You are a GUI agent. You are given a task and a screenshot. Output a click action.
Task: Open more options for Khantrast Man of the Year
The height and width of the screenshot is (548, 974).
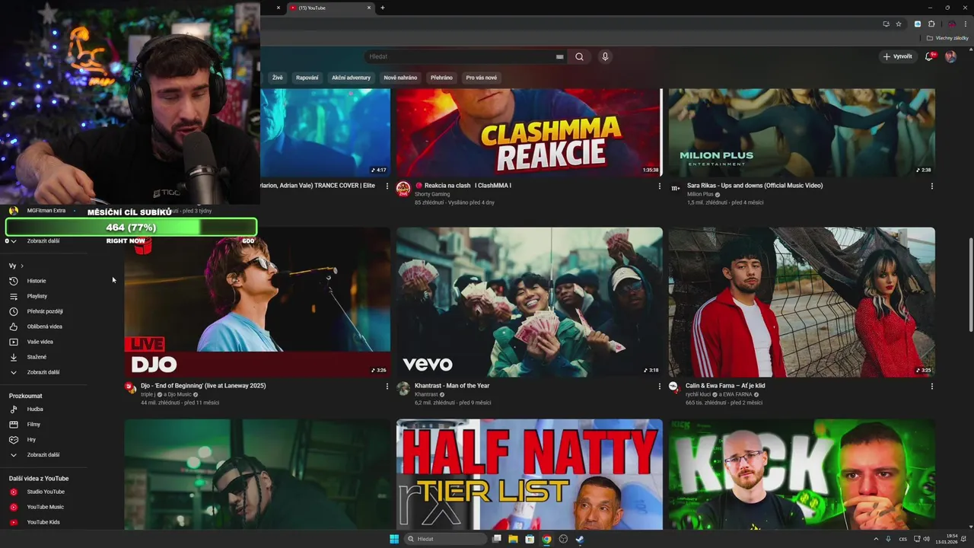(660, 386)
